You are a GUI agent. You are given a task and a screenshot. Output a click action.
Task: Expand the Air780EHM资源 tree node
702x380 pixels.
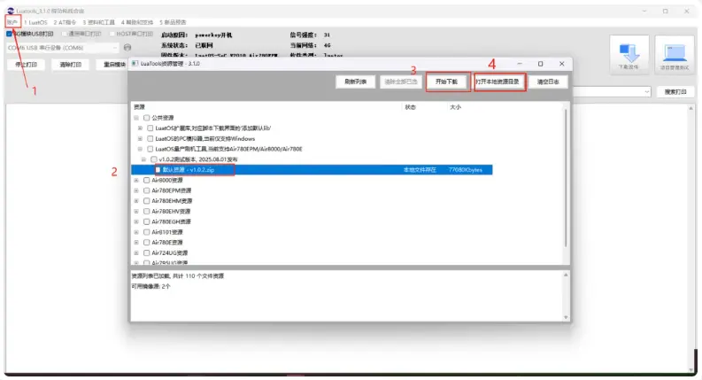pyautogui.click(x=136, y=201)
